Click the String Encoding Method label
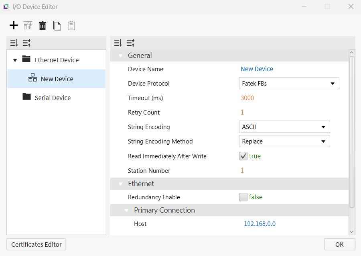 pyautogui.click(x=160, y=141)
